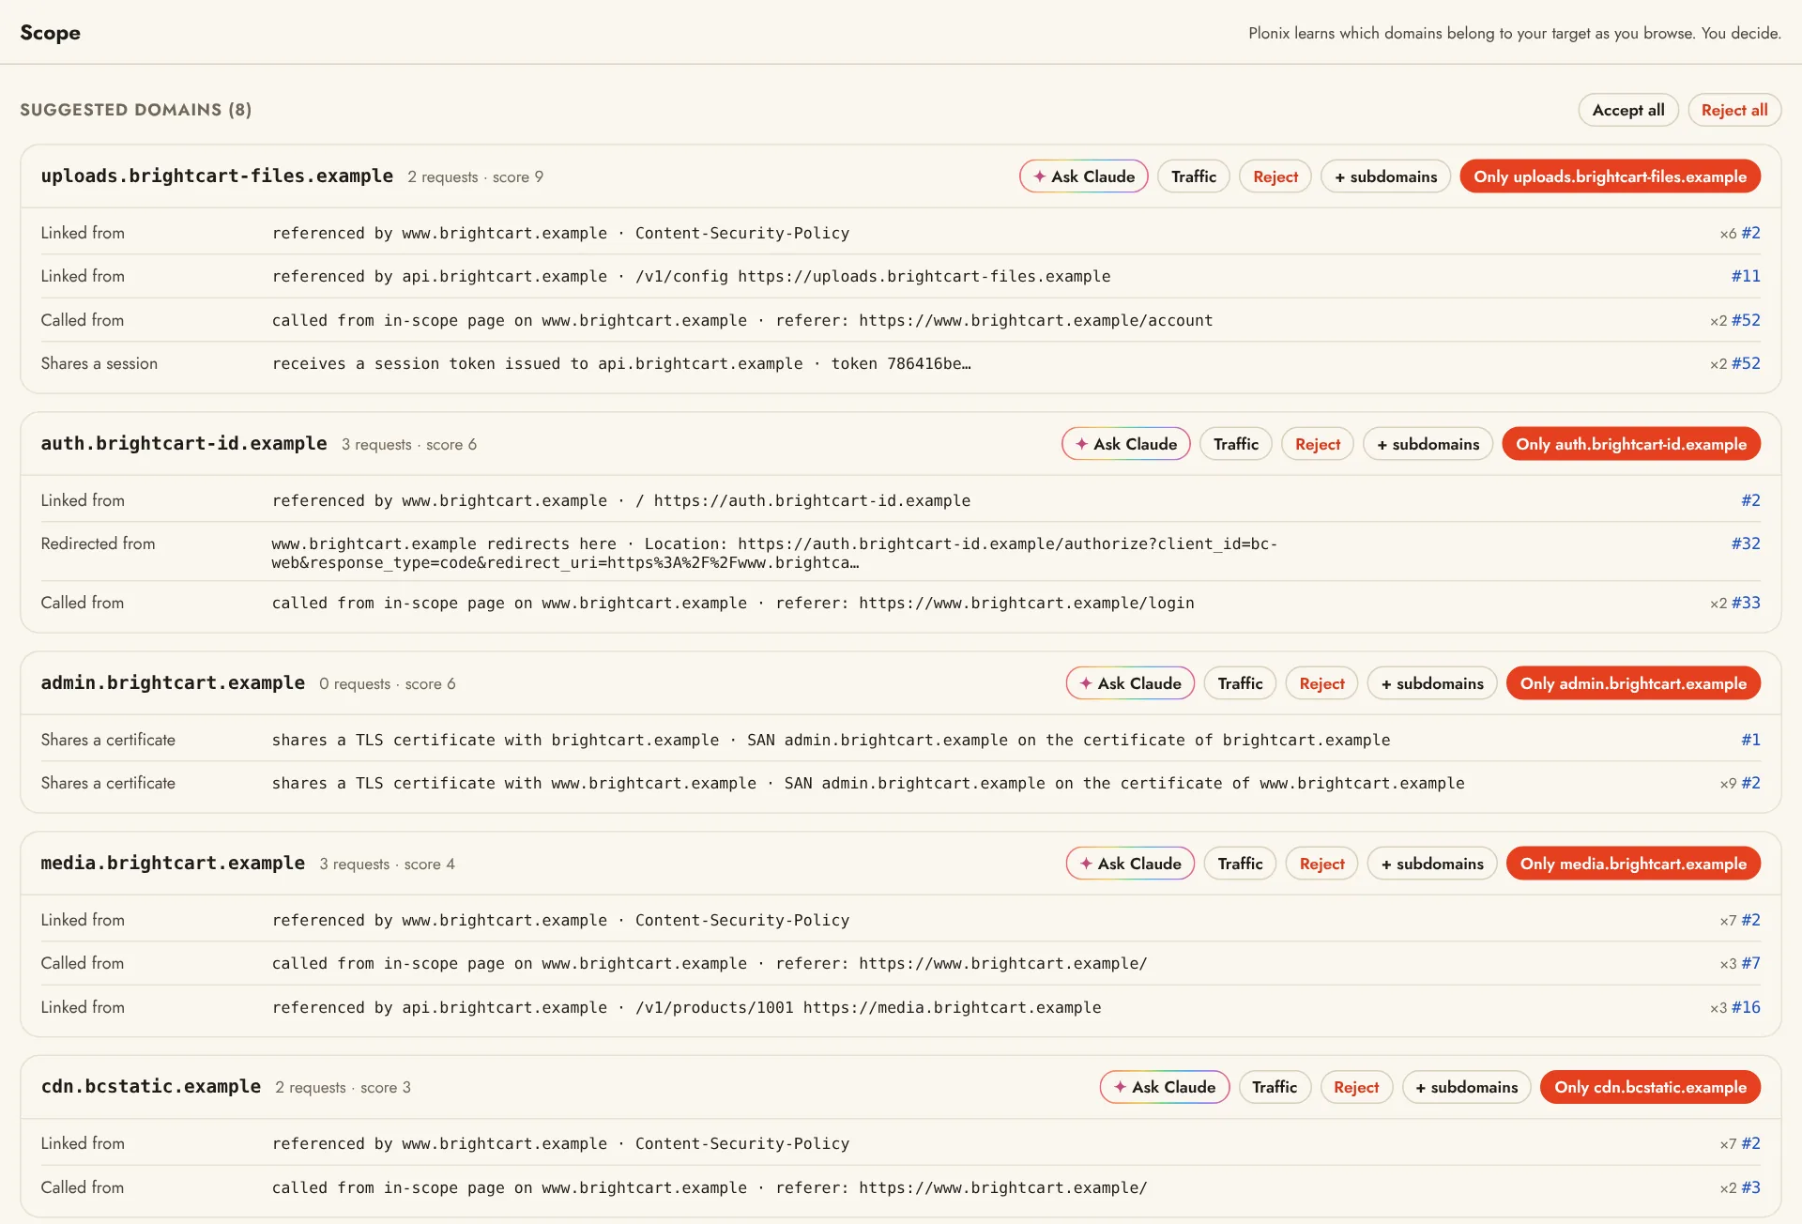The width and height of the screenshot is (1802, 1224).
Task: Open #52 link in Shares a session row
Action: tap(1746, 363)
